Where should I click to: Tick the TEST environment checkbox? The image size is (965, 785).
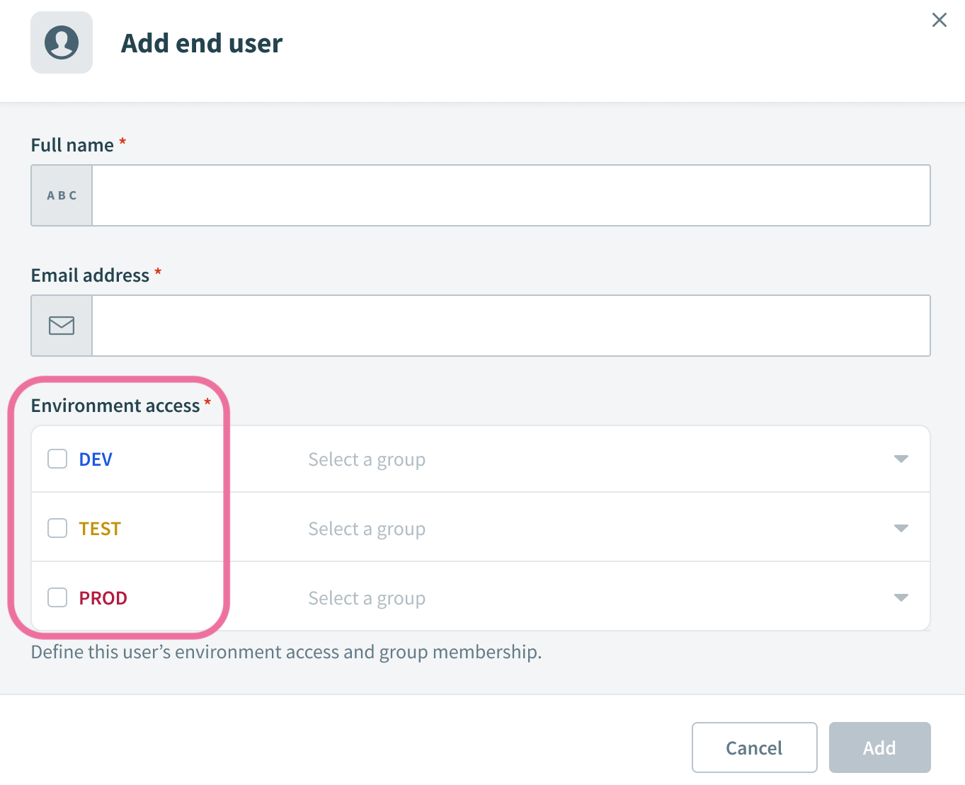[57, 528]
